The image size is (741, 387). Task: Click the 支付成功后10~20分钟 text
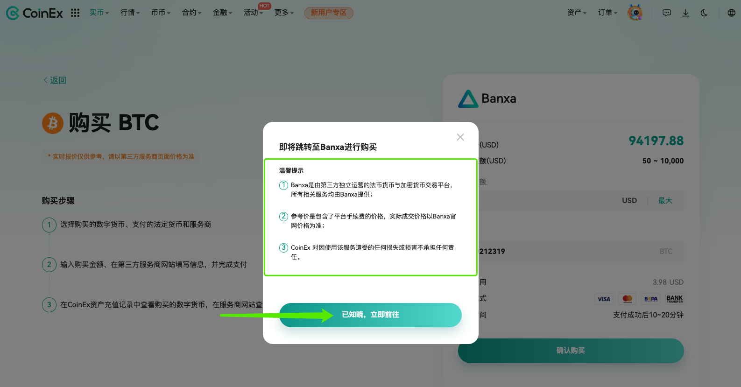pos(648,315)
